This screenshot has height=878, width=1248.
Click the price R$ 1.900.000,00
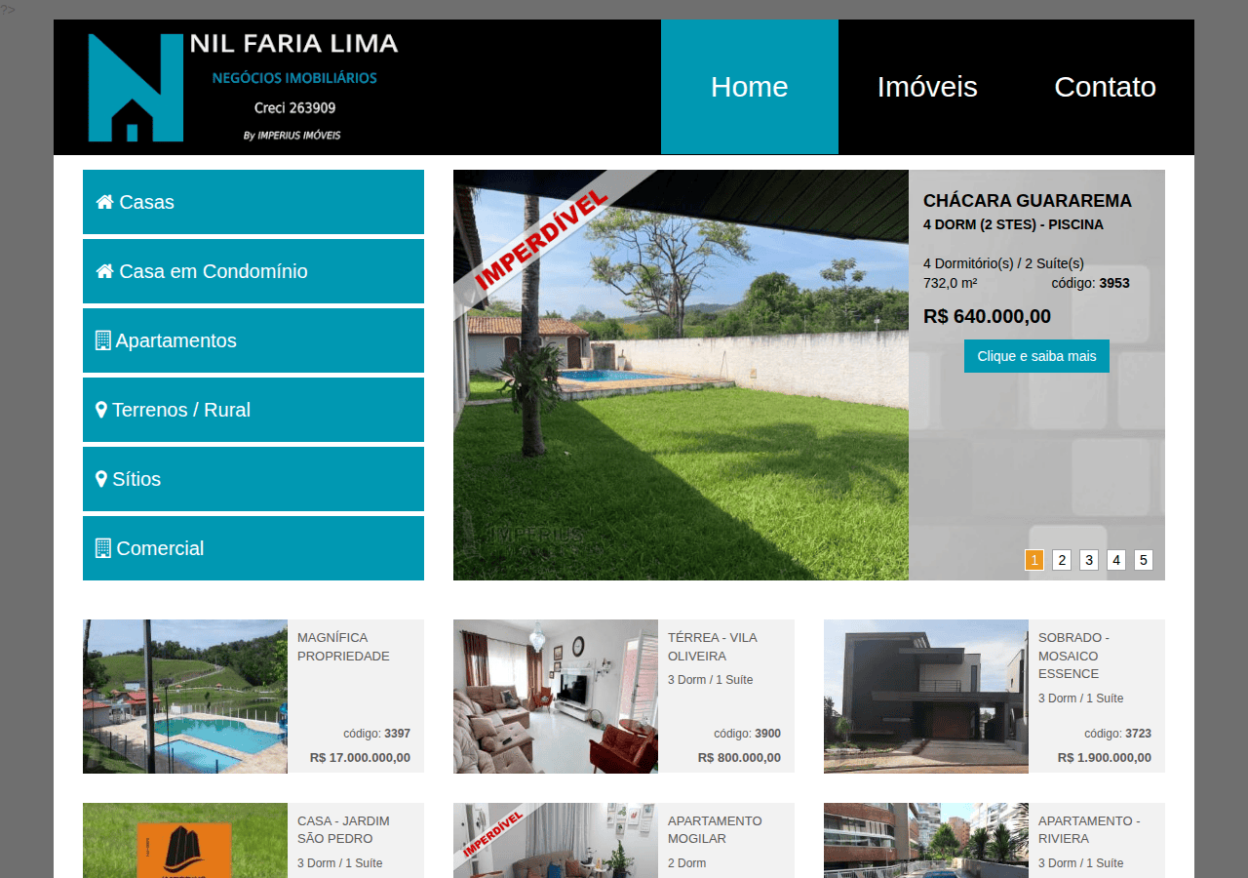pyautogui.click(x=1105, y=757)
